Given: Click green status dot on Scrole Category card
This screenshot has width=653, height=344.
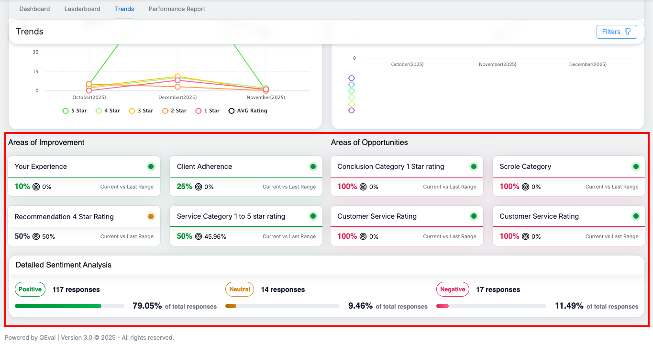Looking at the screenshot, I should click(x=636, y=166).
